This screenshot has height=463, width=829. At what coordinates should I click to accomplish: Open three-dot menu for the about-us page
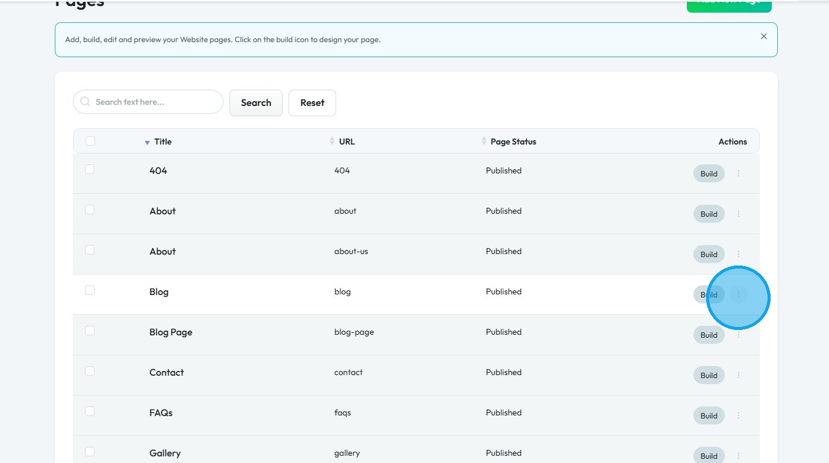pyautogui.click(x=739, y=254)
